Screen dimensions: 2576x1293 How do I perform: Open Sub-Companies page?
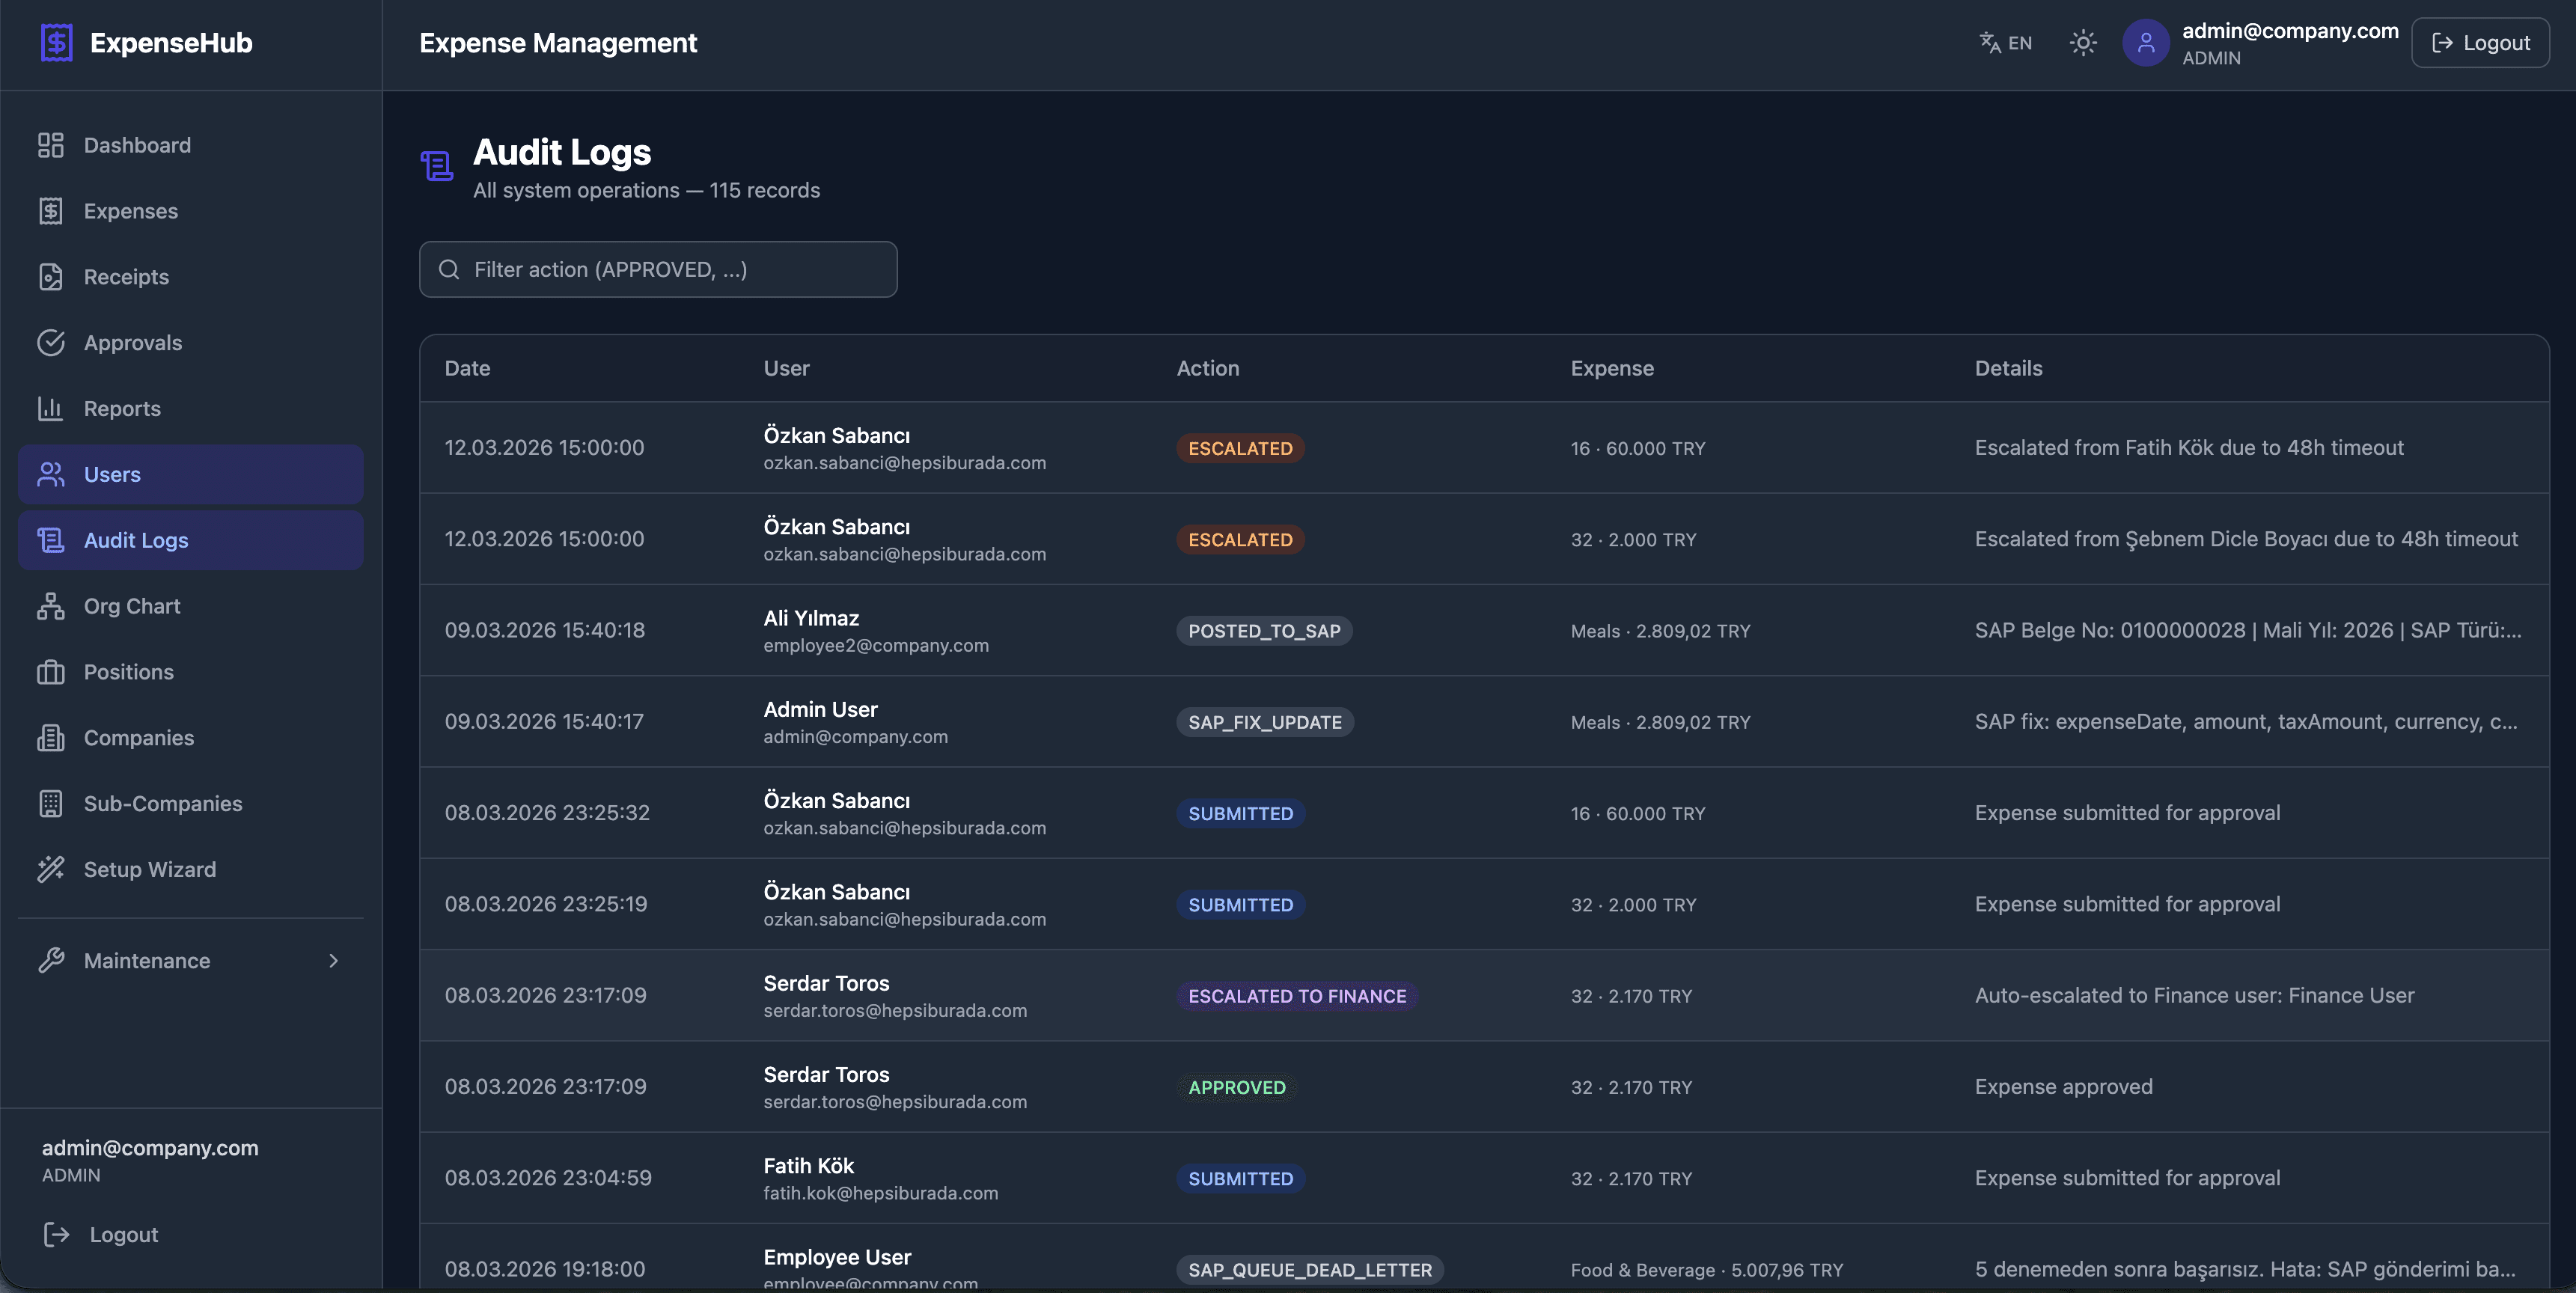point(190,804)
